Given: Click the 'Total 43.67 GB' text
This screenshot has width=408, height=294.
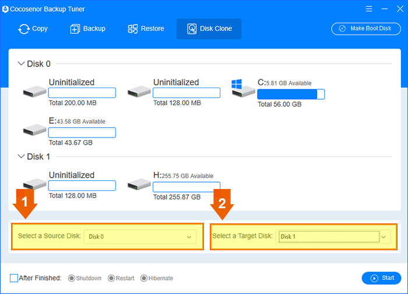Looking at the screenshot, I should click(71, 143).
